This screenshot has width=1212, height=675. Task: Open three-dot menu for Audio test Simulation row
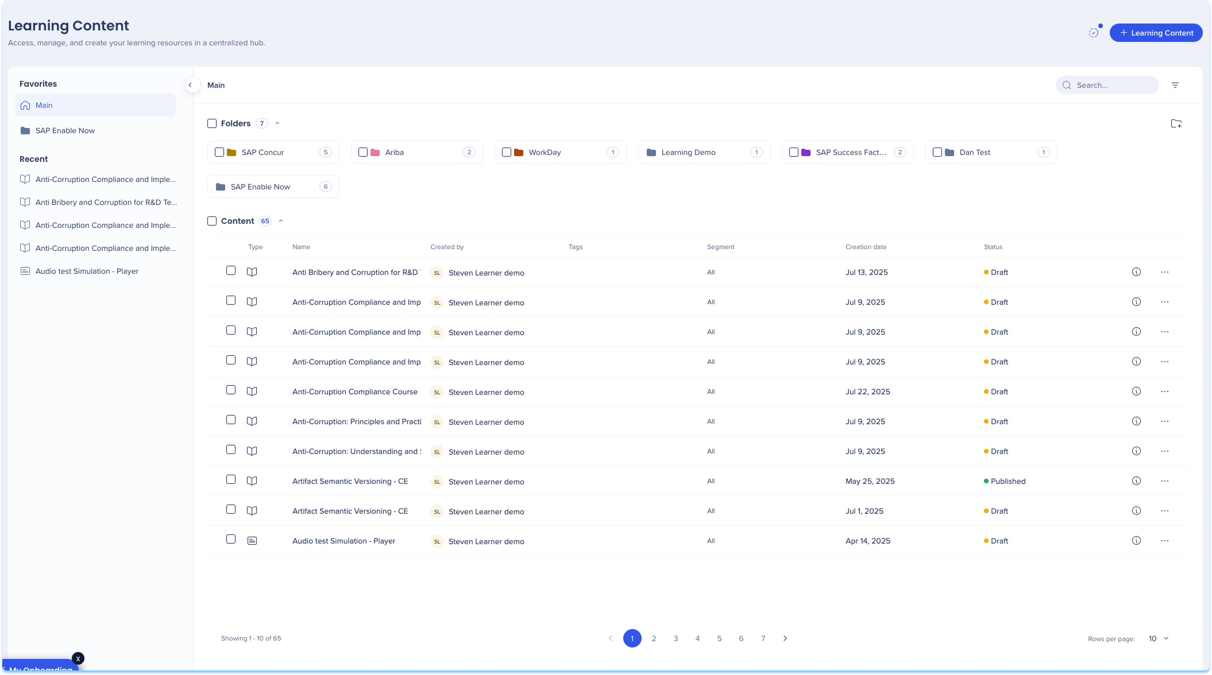point(1164,541)
